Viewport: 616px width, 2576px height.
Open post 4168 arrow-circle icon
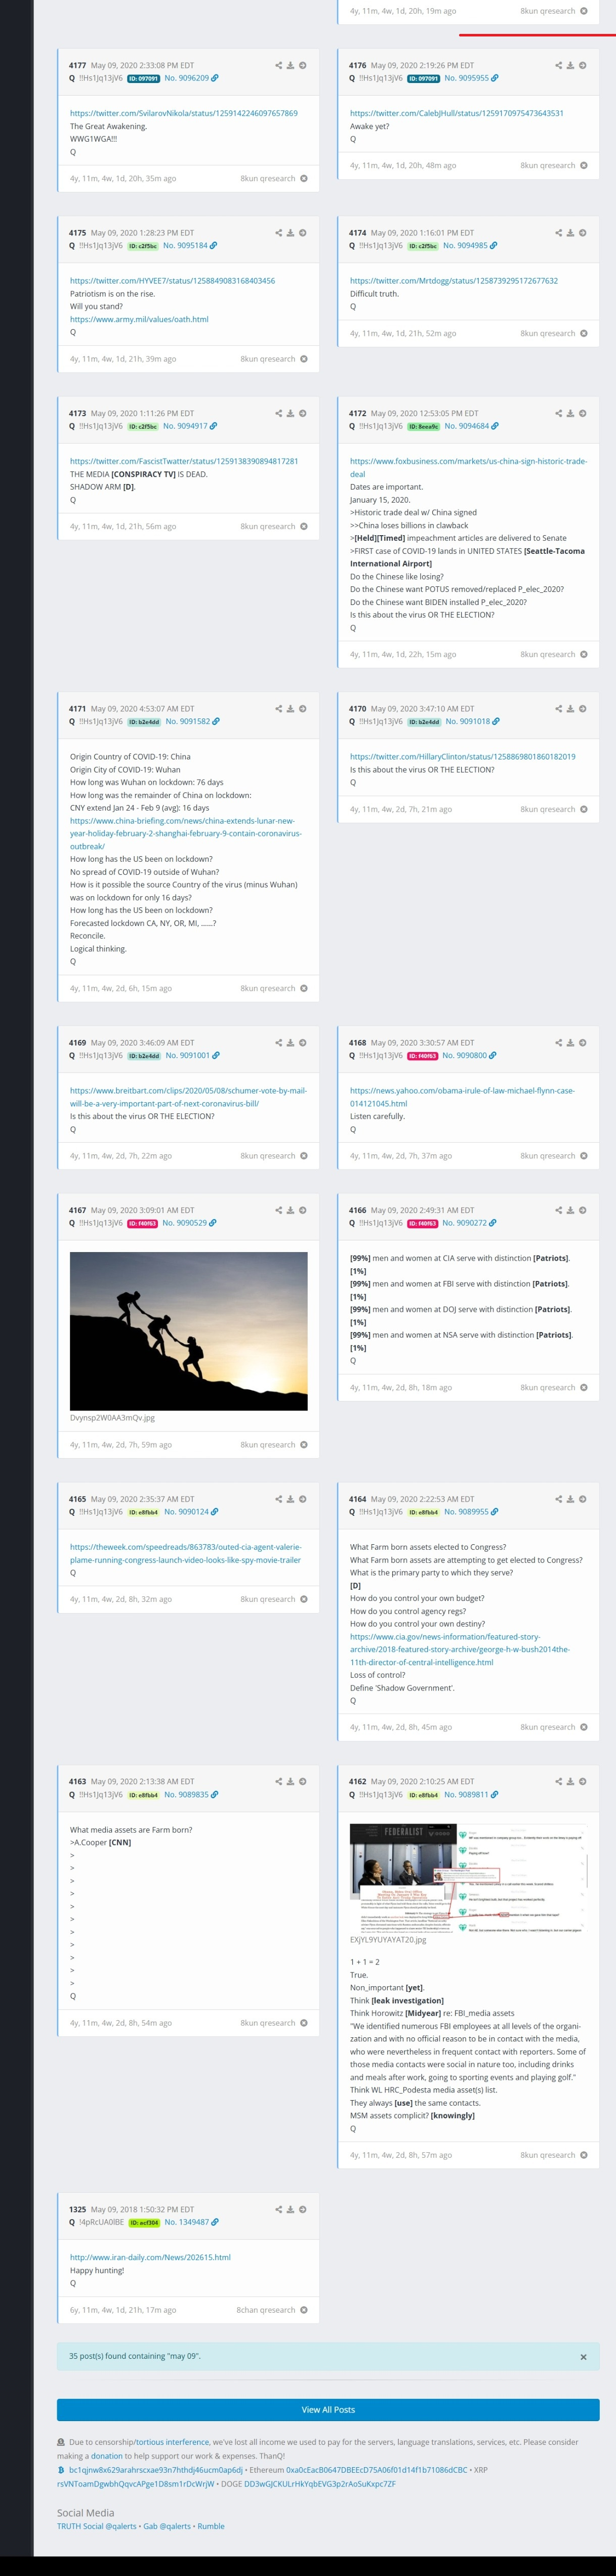point(583,1043)
